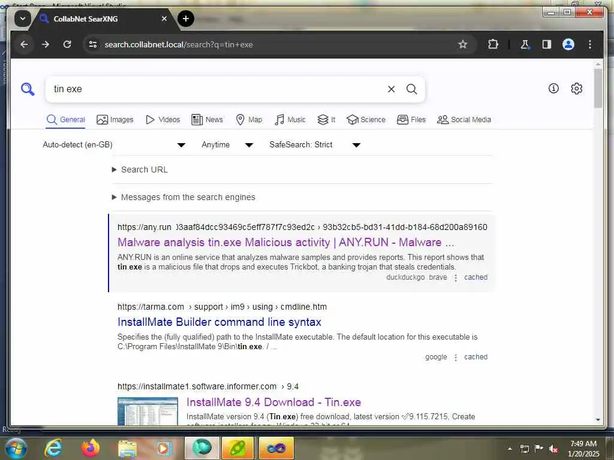Image resolution: width=614 pixels, height=460 pixels.
Task: Close the CollabNet SearXNG tab
Action: click(164, 19)
